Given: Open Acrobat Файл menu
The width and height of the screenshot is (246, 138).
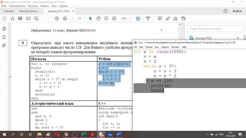Looking at the screenshot, I should (x=4, y=6).
